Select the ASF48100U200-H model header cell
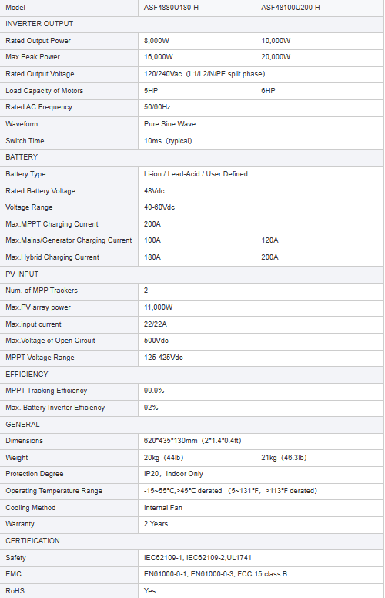 click(x=320, y=8)
